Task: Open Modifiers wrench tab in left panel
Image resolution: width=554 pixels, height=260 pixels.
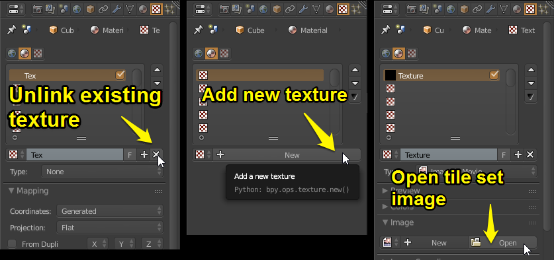Action: pos(116,9)
